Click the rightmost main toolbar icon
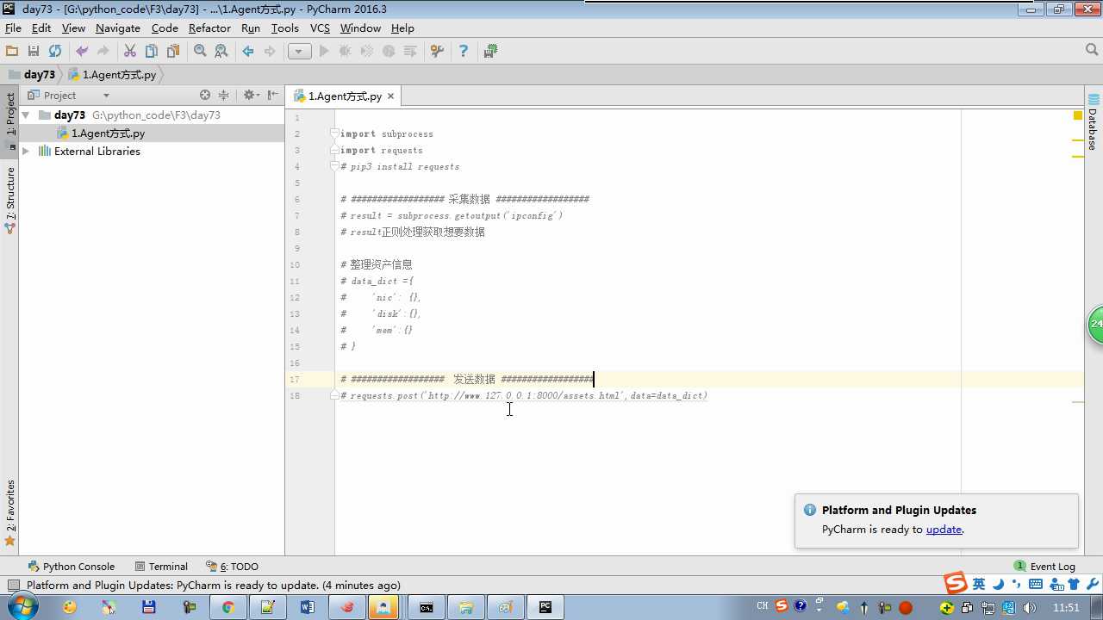The height and width of the screenshot is (620, 1103). click(x=490, y=52)
